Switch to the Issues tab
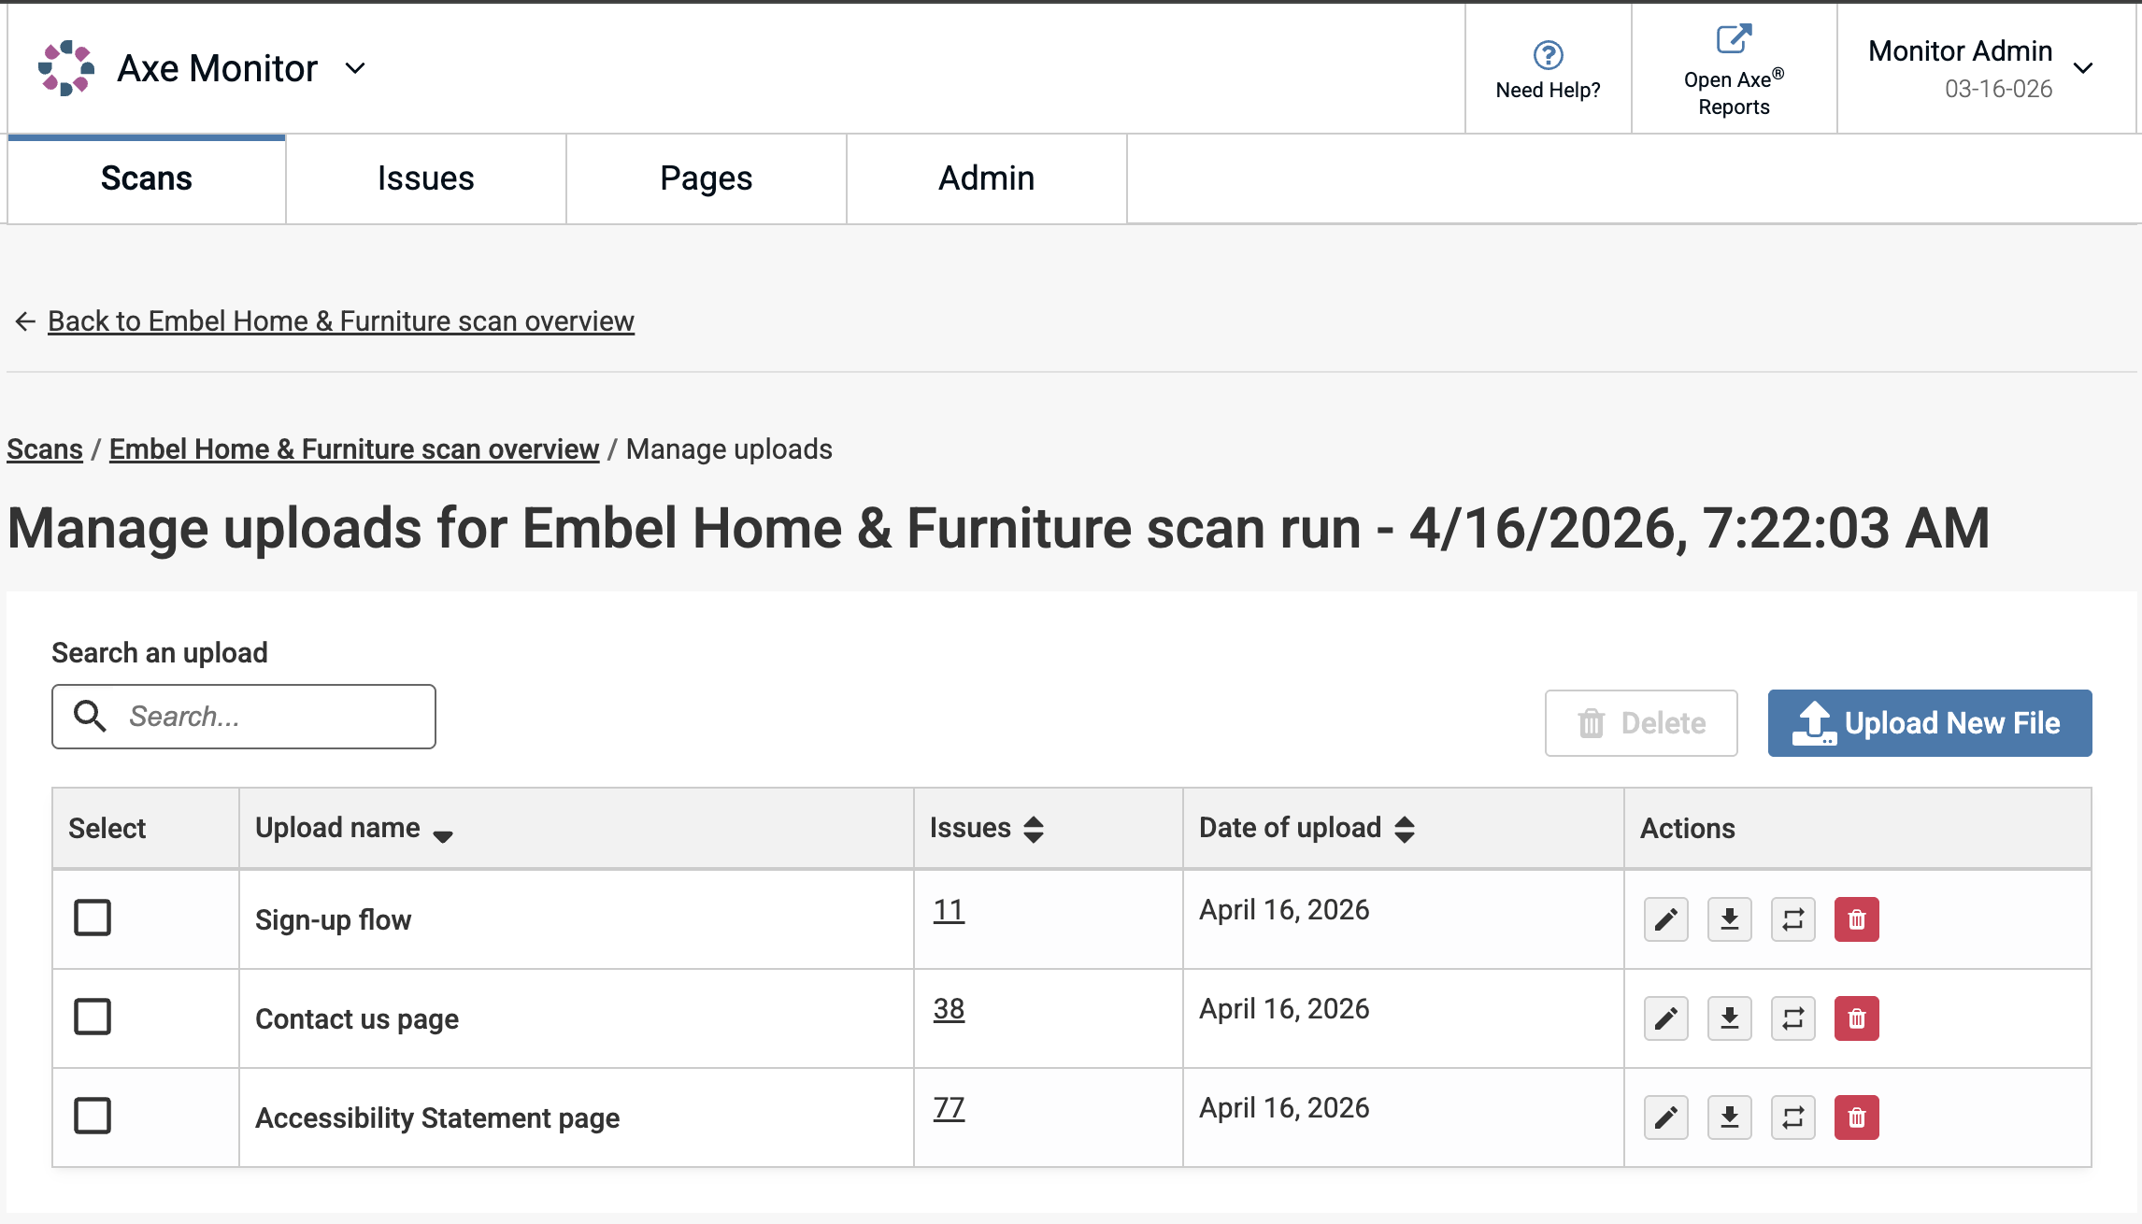This screenshot has height=1224, width=2142. point(425,178)
